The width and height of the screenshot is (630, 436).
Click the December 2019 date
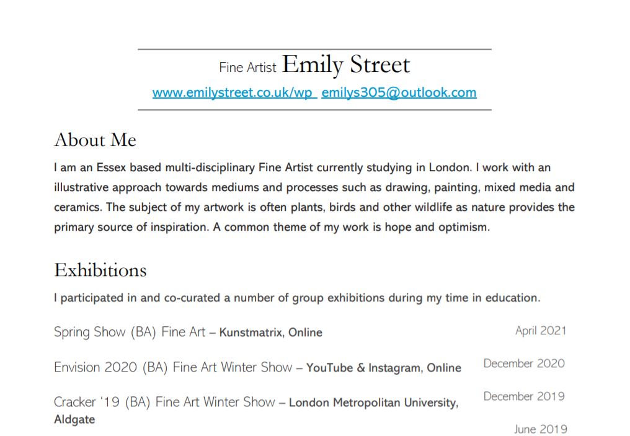[x=524, y=397]
